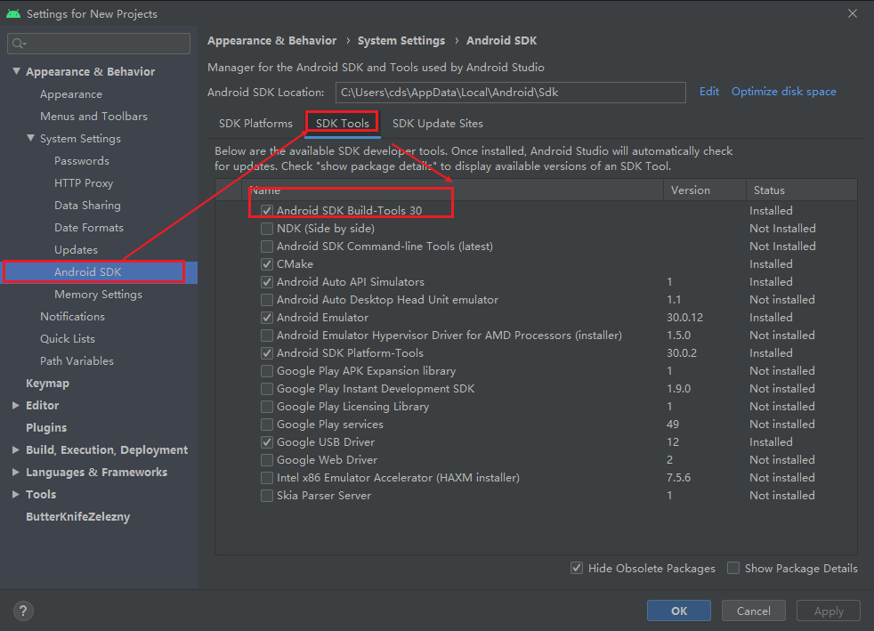Select Updates in settings tree
The image size is (874, 631).
tap(76, 250)
